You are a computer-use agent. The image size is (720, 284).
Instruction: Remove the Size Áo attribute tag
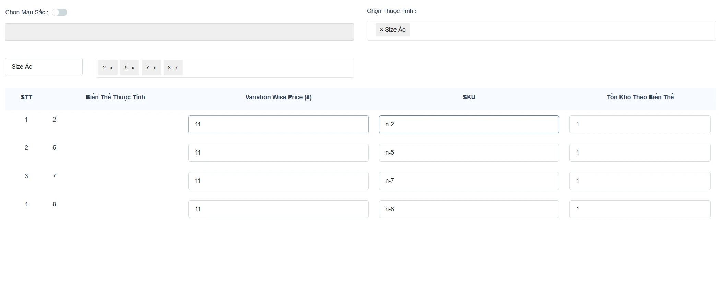pyautogui.click(x=381, y=30)
